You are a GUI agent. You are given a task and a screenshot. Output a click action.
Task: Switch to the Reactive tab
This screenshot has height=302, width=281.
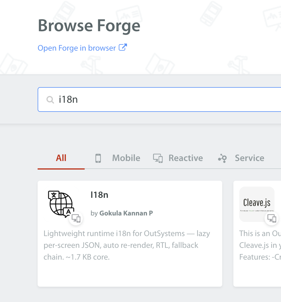point(178,158)
